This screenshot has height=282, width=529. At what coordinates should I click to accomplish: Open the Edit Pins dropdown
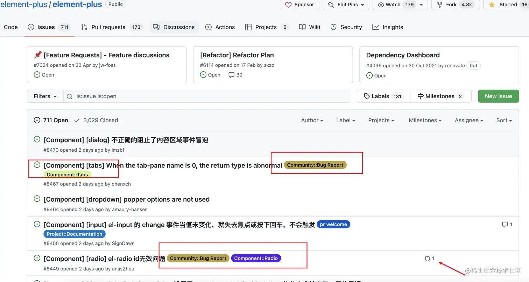(346, 5)
